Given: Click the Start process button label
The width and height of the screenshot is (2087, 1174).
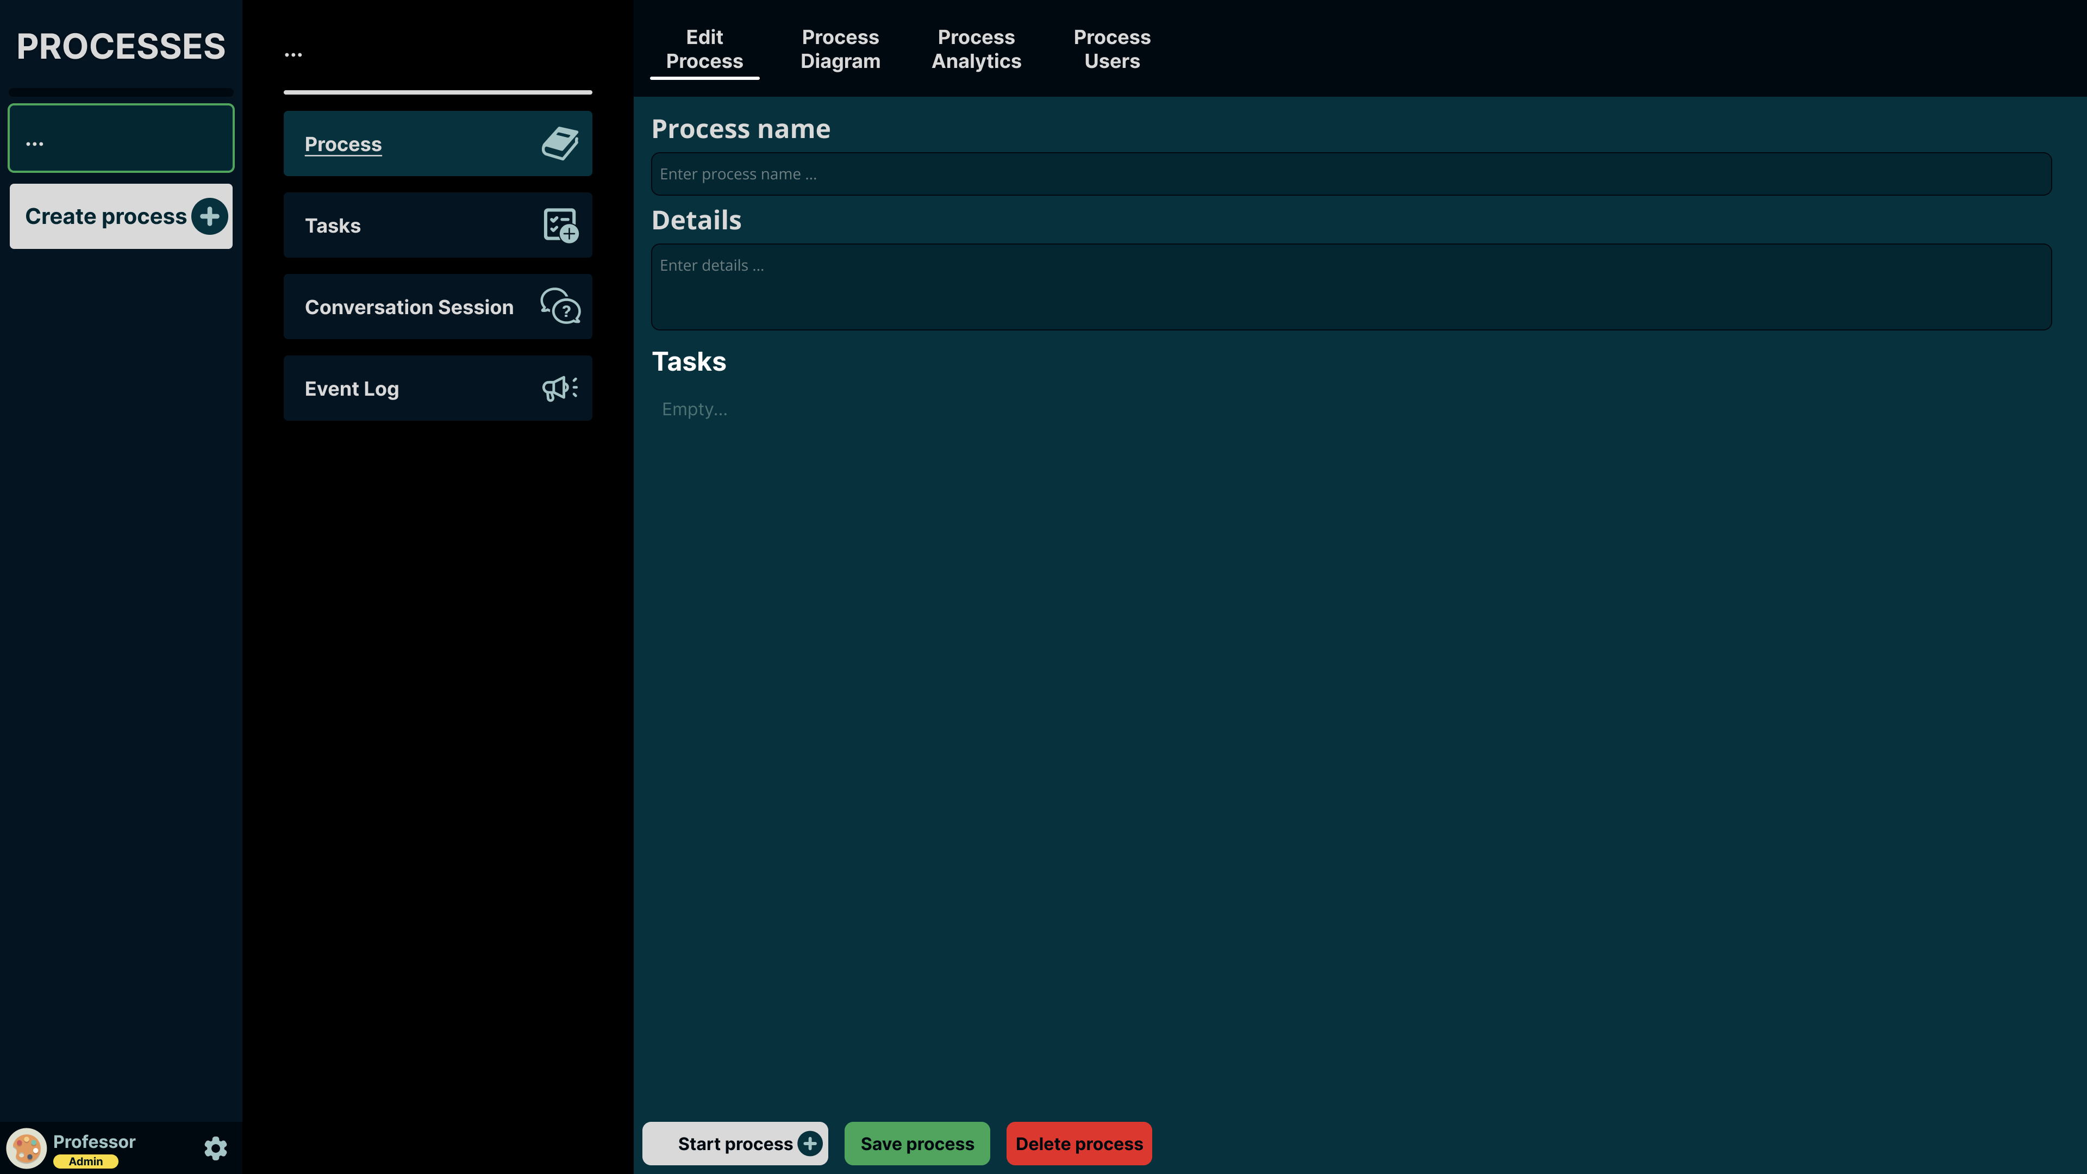Looking at the screenshot, I should click(x=734, y=1143).
